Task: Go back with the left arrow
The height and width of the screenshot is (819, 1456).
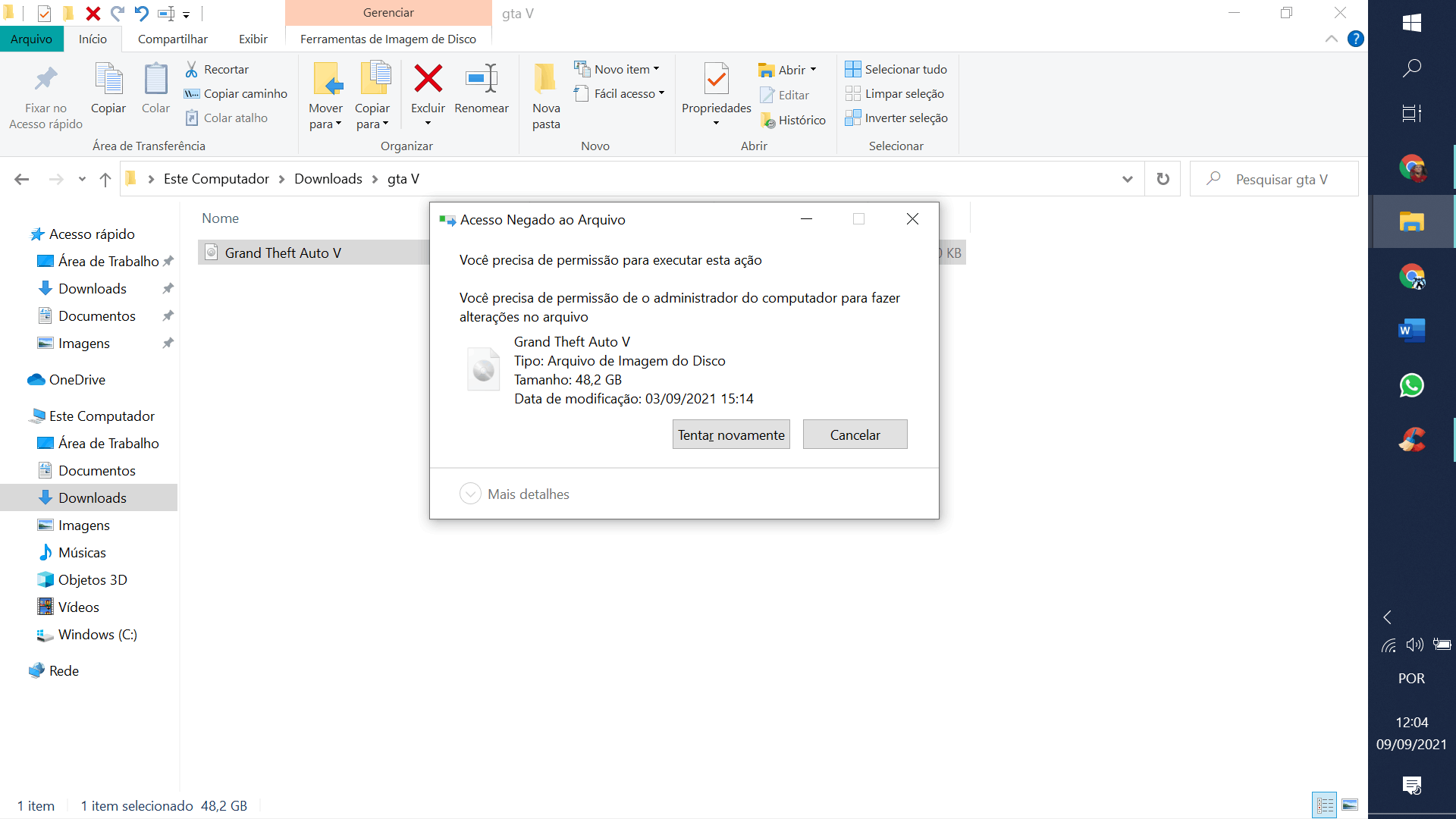Action: (22, 179)
